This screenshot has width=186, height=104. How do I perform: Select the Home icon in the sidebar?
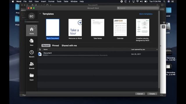[32, 30]
